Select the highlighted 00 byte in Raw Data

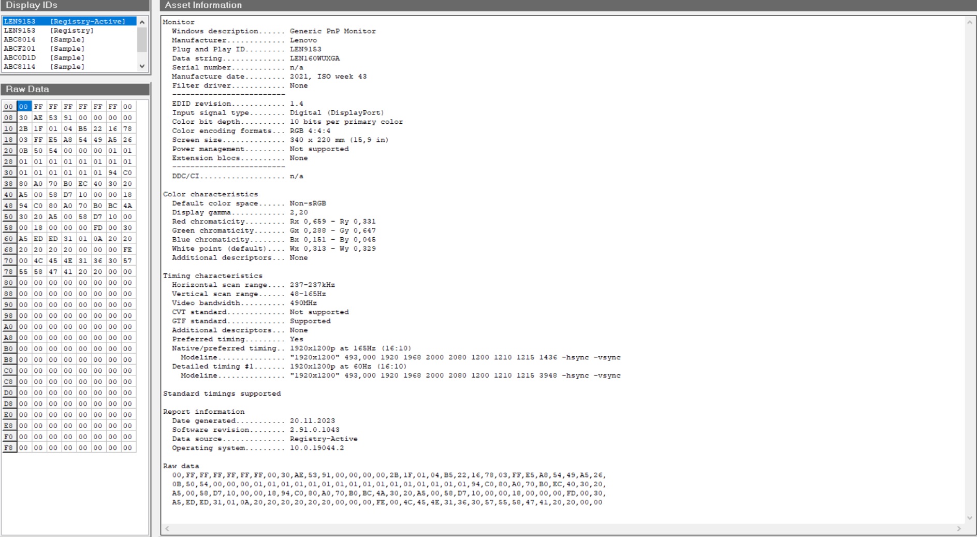point(23,107)
